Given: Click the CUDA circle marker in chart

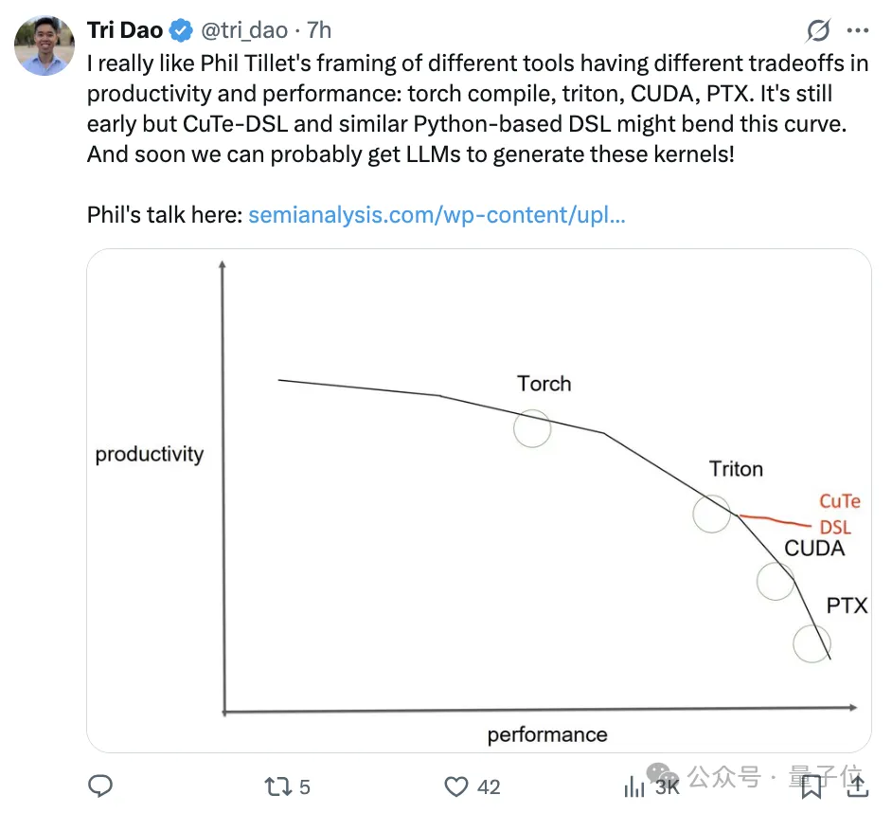Looking at the screenshot, I should [776, 580].
